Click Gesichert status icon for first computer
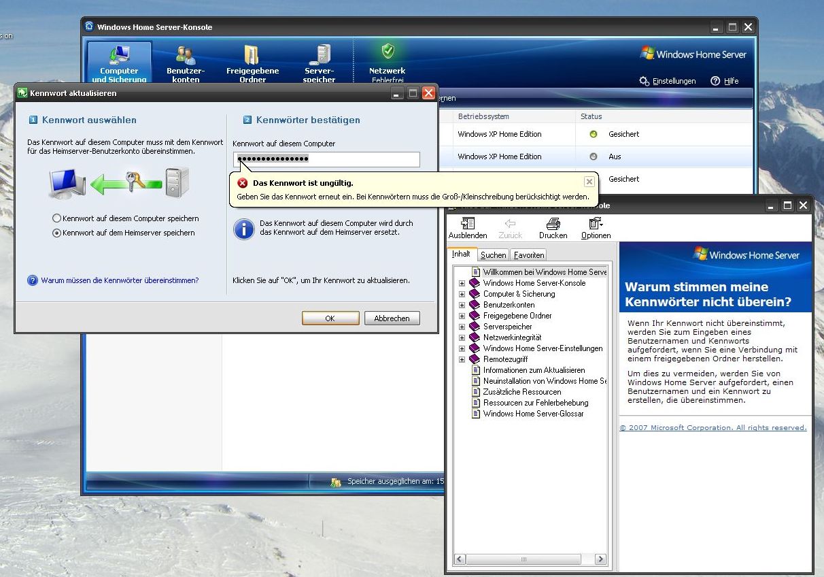The height and width of the screenshot is (577, 824). click(594, 134)
